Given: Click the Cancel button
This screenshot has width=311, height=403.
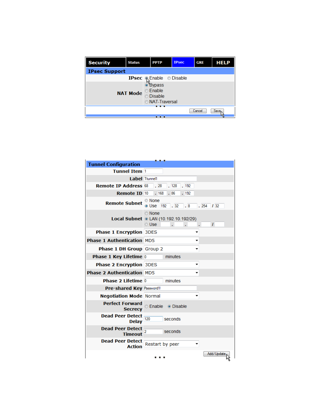Looking at the screenshot, I should tap(198, 111).
